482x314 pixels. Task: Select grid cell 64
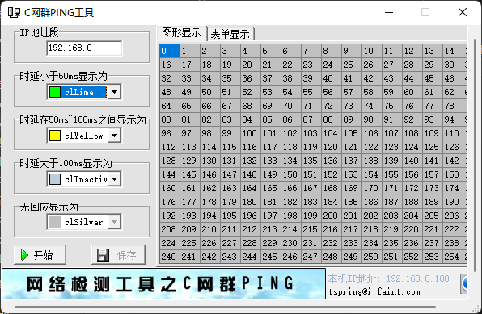[x=170, y=106]
